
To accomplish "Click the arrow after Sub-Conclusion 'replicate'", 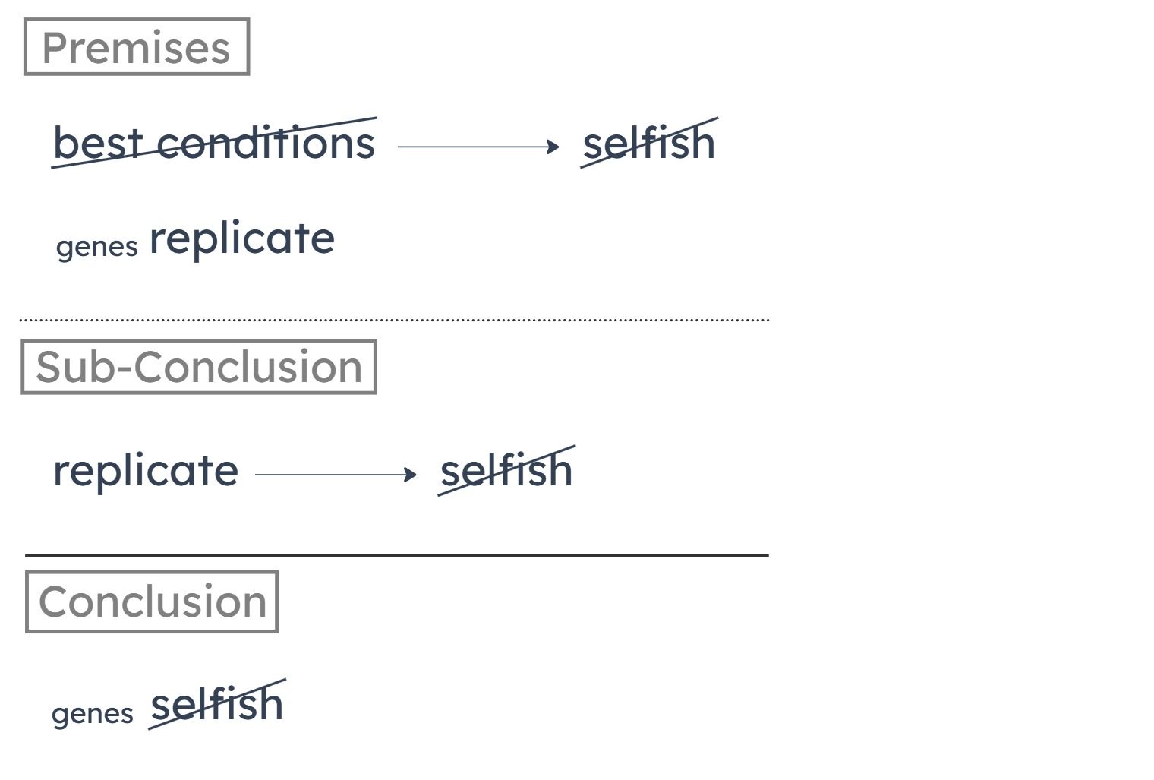I will tap(336, 475).
